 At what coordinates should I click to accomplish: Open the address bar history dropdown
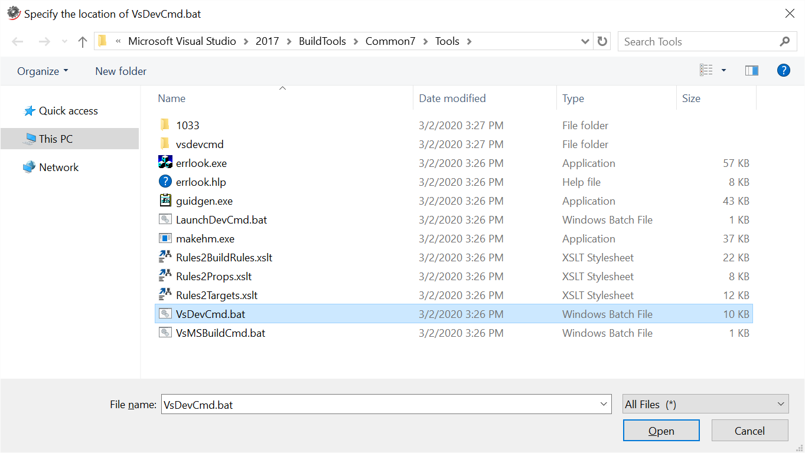585,41
